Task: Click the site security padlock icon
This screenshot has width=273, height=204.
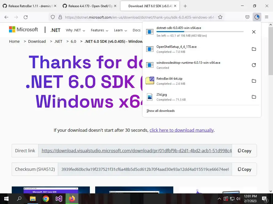Action: pos(60,17)
